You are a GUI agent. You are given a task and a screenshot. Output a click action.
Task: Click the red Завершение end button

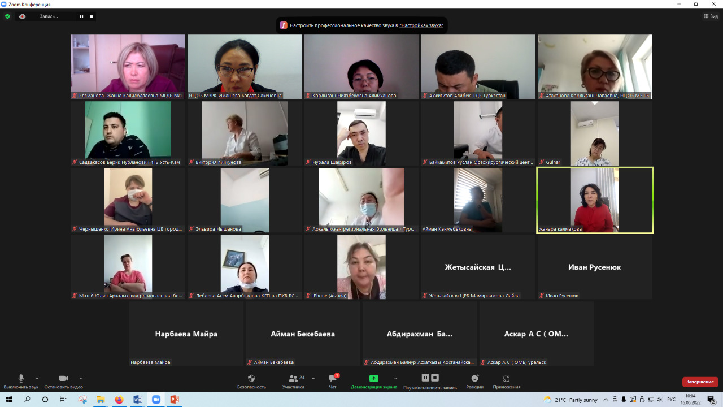[x=700, y=382]
